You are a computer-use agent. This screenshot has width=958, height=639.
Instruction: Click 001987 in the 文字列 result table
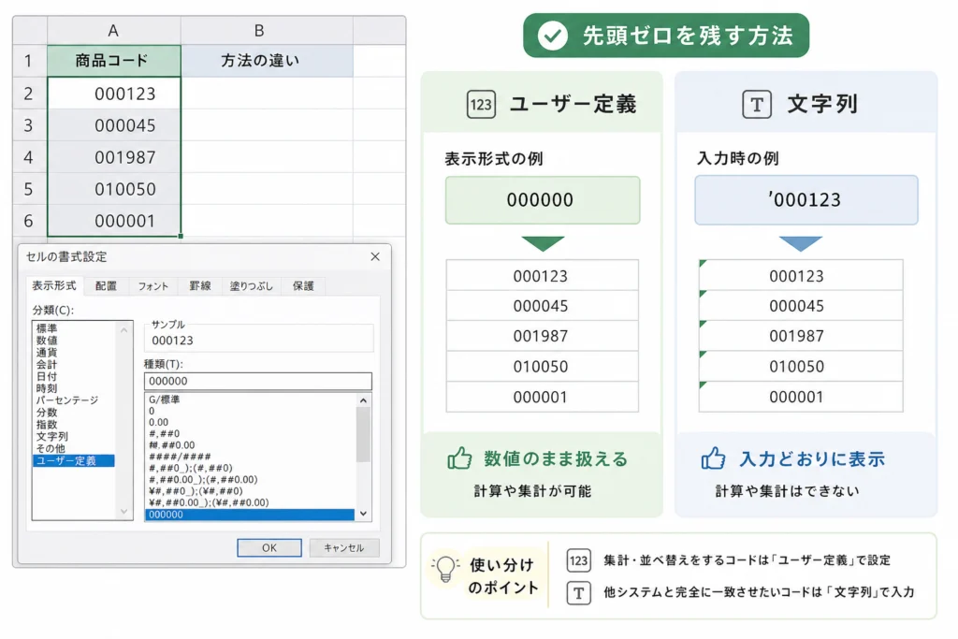click(801, 336)
